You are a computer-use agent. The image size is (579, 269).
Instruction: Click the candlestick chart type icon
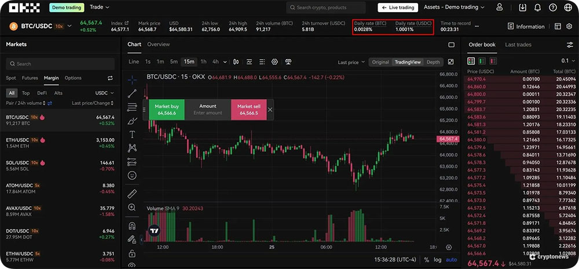click(236, 61)
